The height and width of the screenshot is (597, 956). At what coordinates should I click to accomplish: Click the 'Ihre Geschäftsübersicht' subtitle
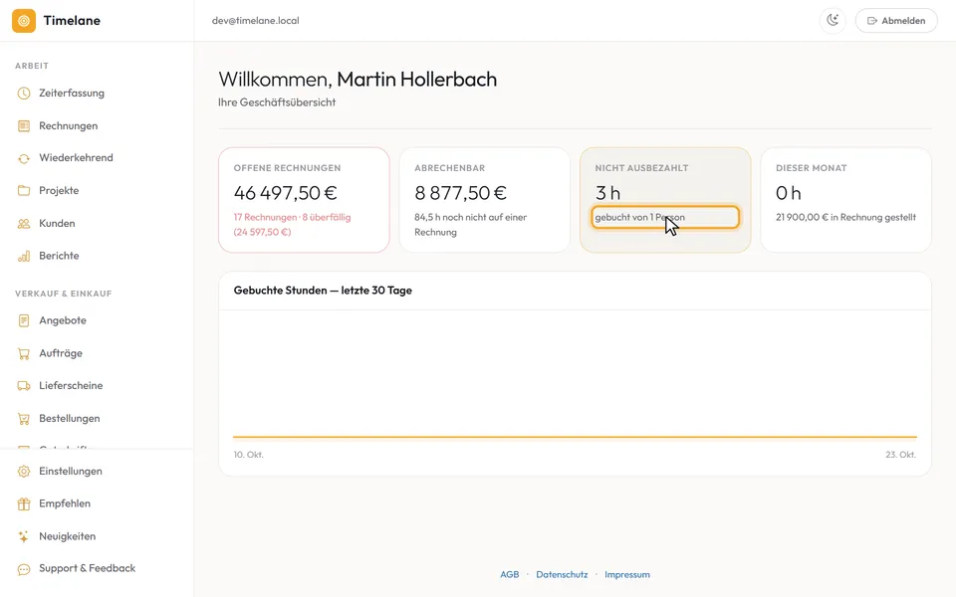click(x=277, y=102)
